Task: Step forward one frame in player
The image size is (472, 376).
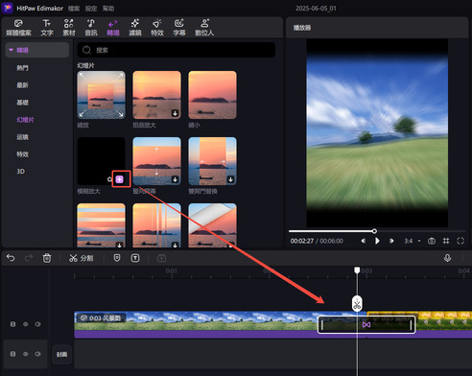Action: click(x=391, y=241)
